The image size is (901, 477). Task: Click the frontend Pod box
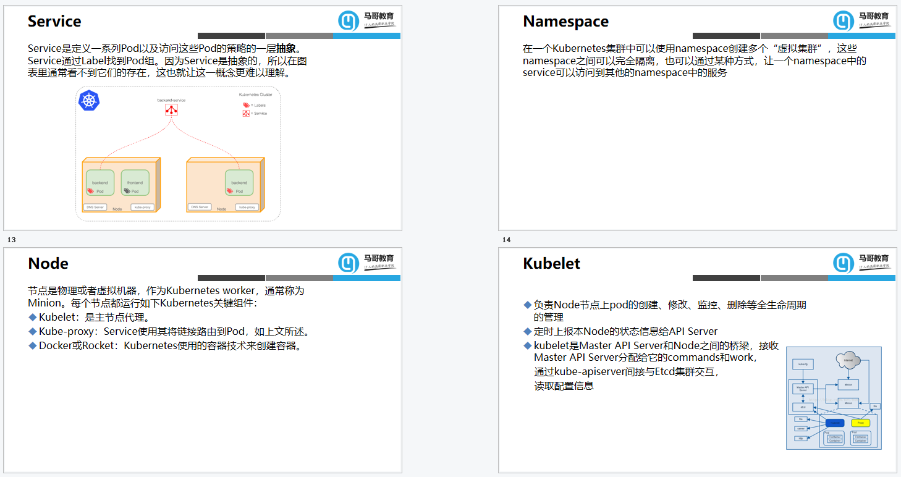(x=135, y=183)
